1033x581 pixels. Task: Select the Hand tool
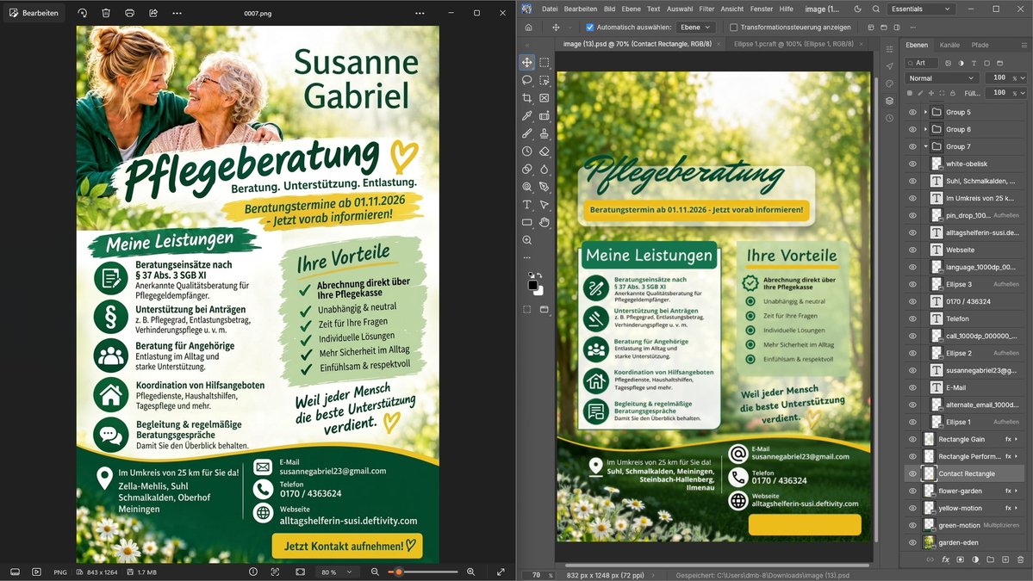545,222
